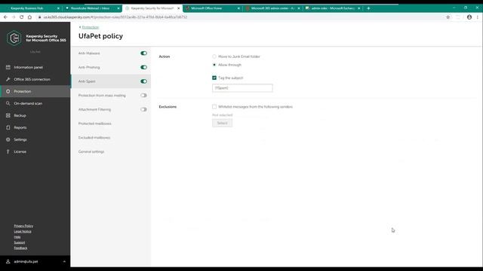Image resolution: width=483 pixels, height=271 pixels.
Task: Toggle the Anti-Malware switch off
Action: (143, 53)
